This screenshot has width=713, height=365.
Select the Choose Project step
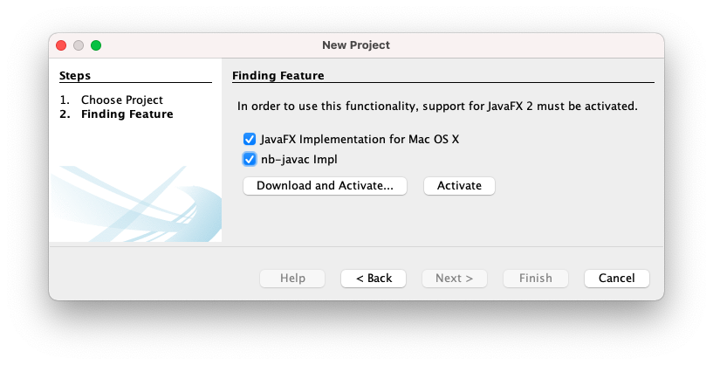tap(121, 100)
